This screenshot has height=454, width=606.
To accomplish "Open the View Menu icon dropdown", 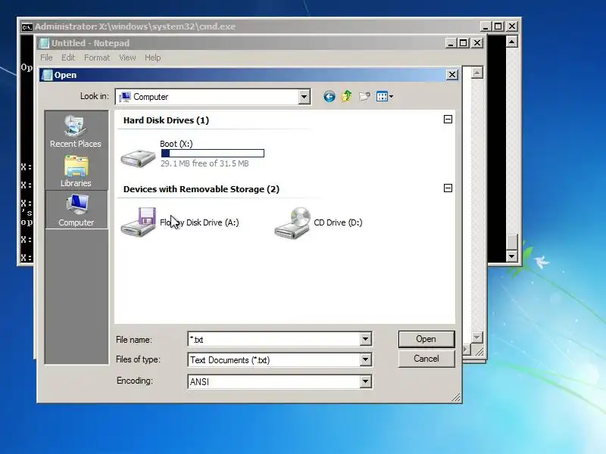I will pyautogui.click(x=385, y=97).
